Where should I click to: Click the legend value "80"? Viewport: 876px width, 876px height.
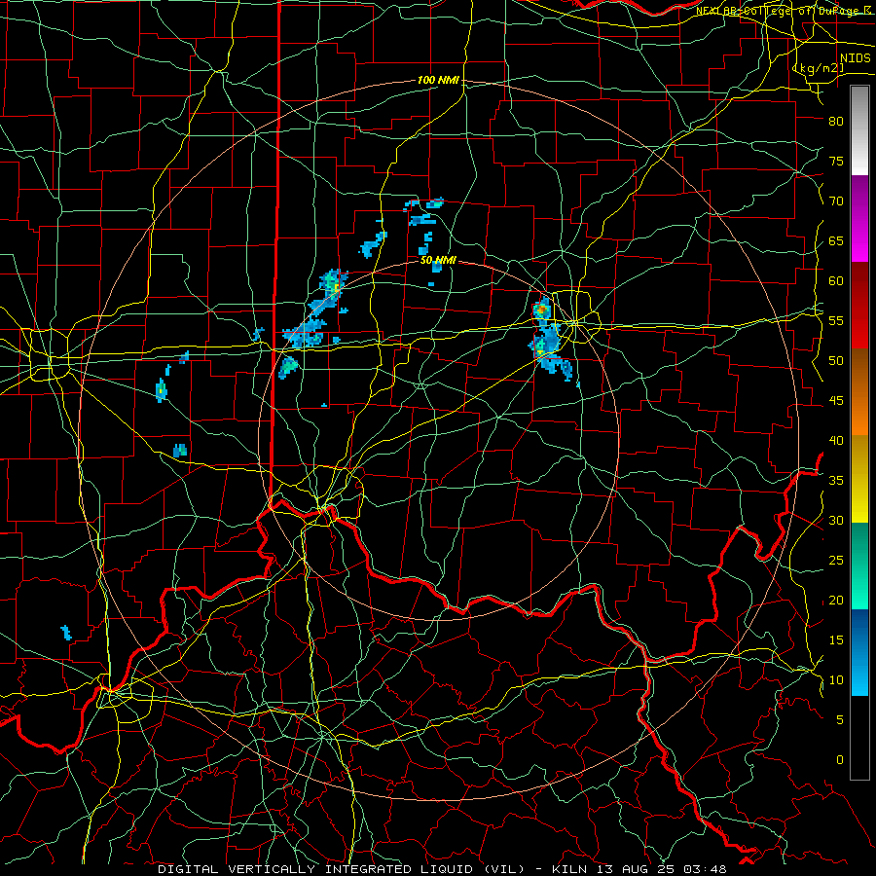[x=836, y=122]
